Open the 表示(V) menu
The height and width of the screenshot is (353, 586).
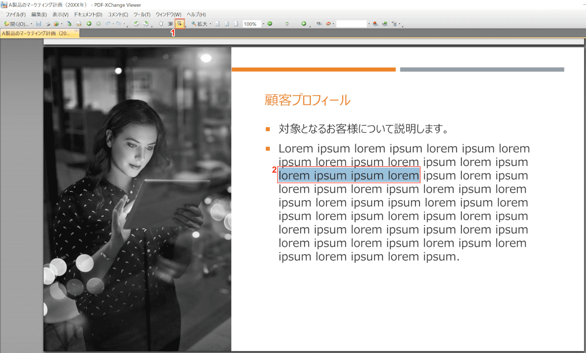pos(60,15)
